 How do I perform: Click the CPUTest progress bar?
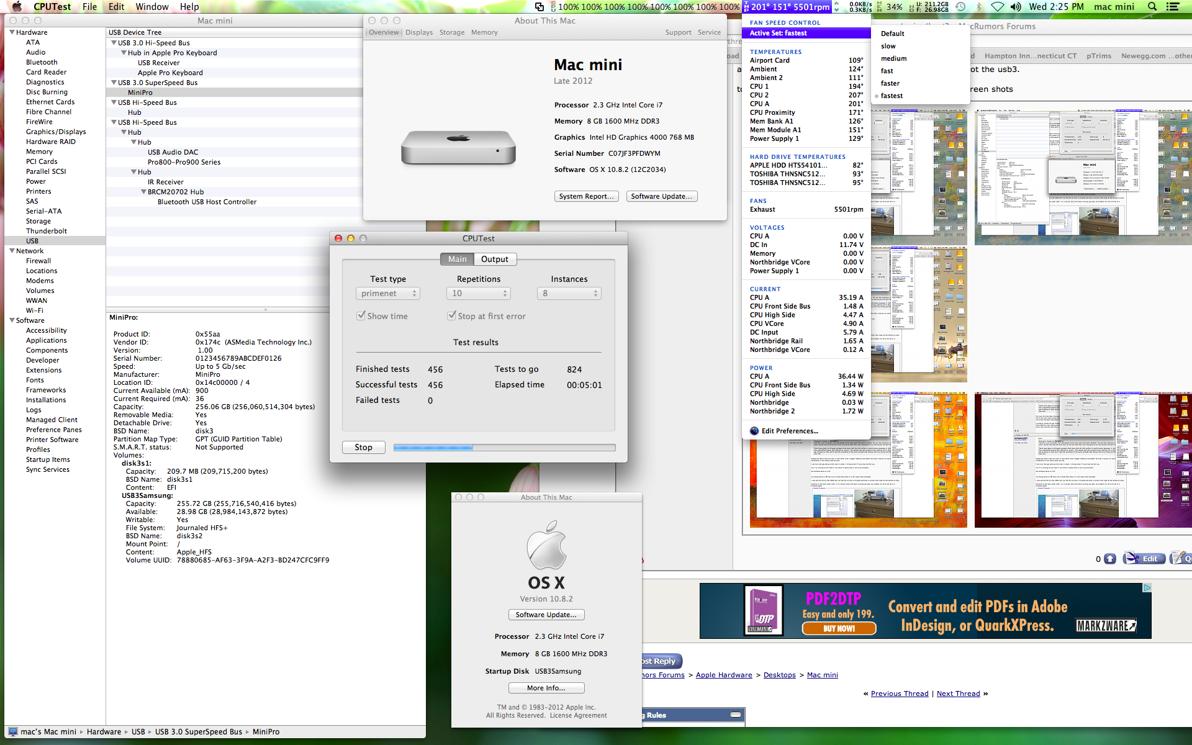tap(504, 448)
